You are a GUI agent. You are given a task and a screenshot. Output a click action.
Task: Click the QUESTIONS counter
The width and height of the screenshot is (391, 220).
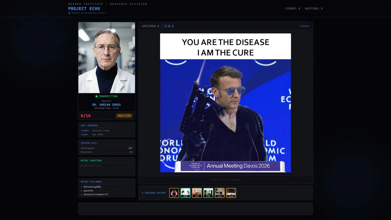pyautogui.click(x=314, y=9)
